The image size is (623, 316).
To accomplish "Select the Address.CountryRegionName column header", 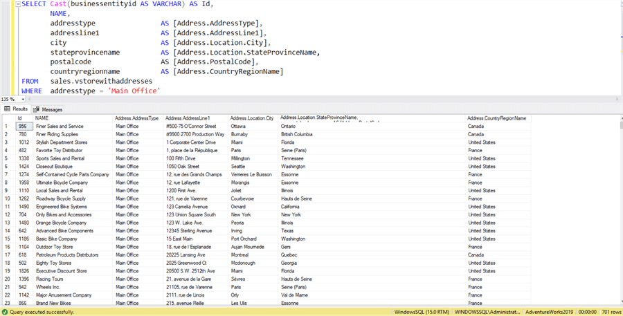I will point(496,118).
